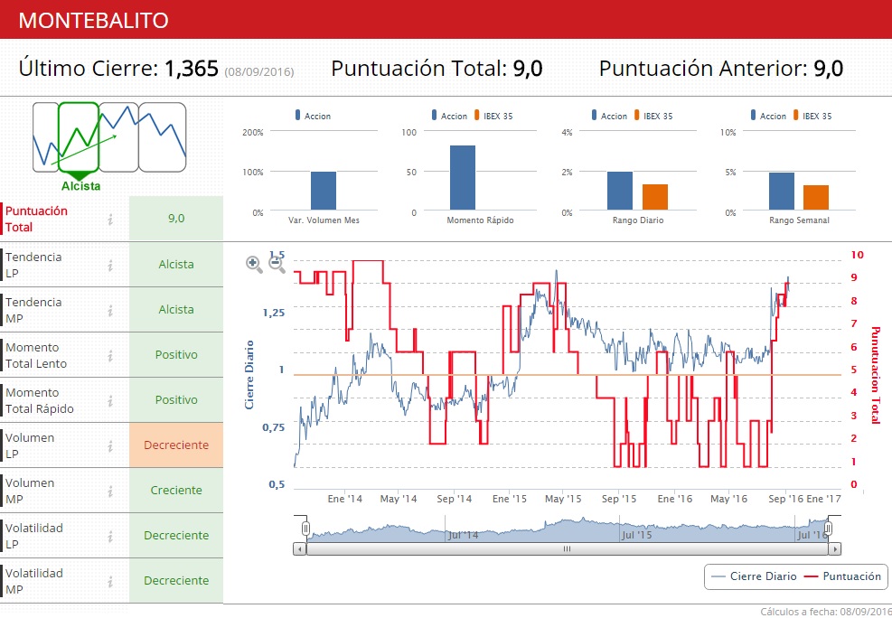Click the Puntuación Anterior 9,0 value
This screenshot has width=892, height=618.
click(x=828, y=69)
